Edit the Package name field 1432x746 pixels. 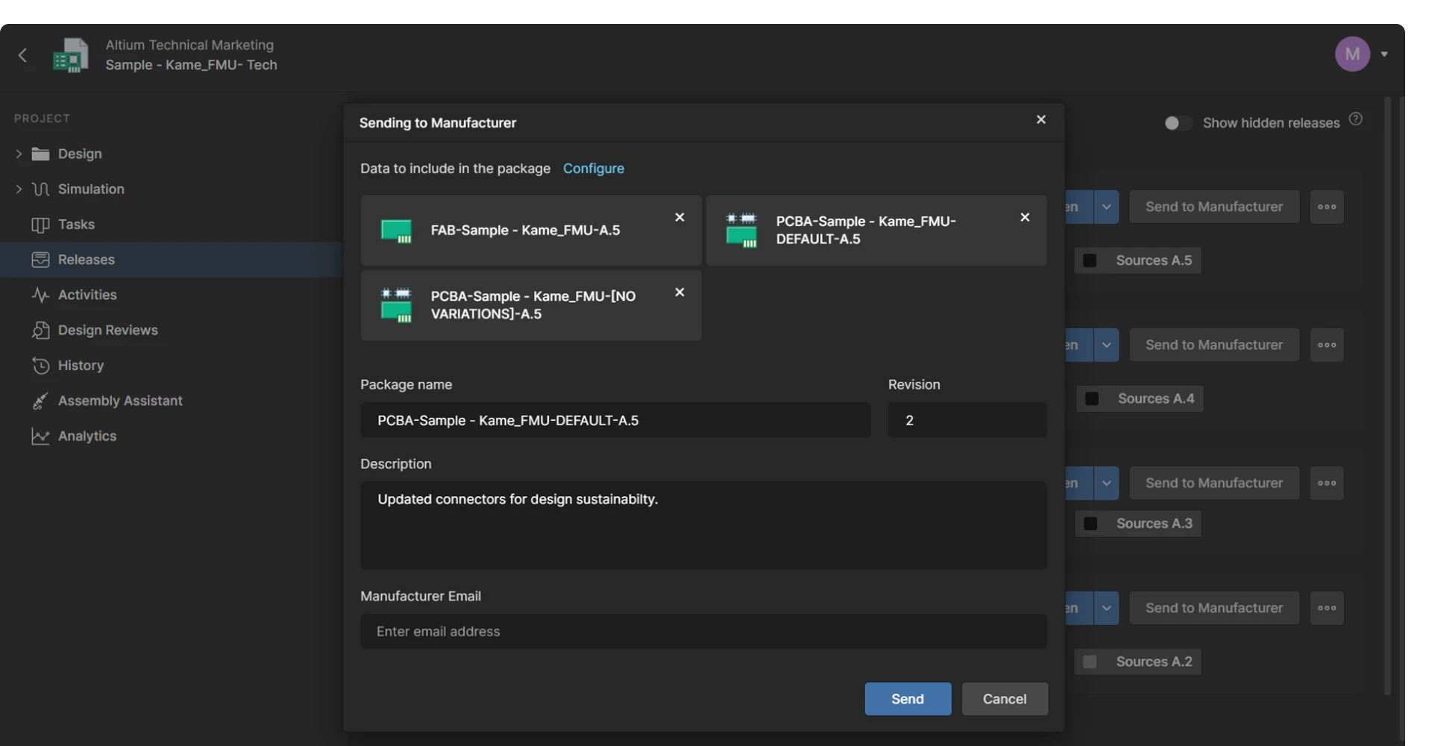click(x=615, y=420)
